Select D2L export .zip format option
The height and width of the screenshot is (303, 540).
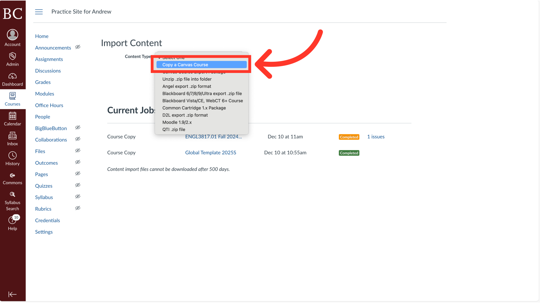[x=185, y=115]
